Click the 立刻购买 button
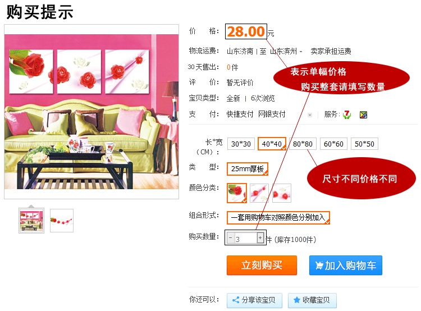Screen dimensions: 421x311 click(x=262, y=266)
